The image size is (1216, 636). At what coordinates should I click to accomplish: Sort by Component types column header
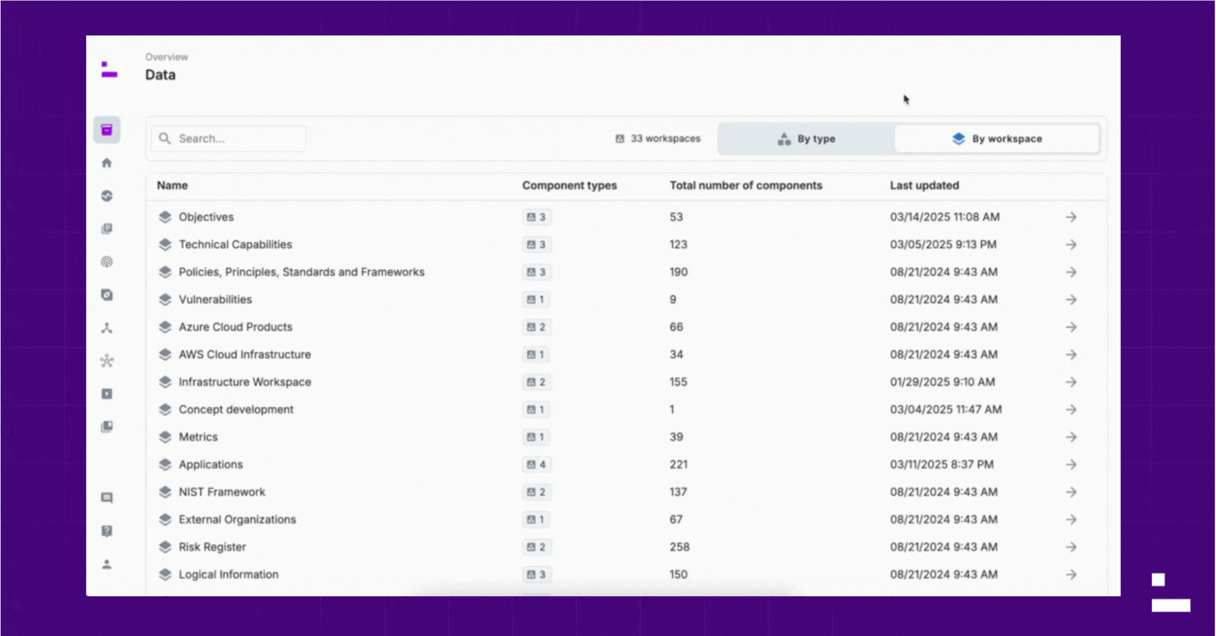point(569,186)
